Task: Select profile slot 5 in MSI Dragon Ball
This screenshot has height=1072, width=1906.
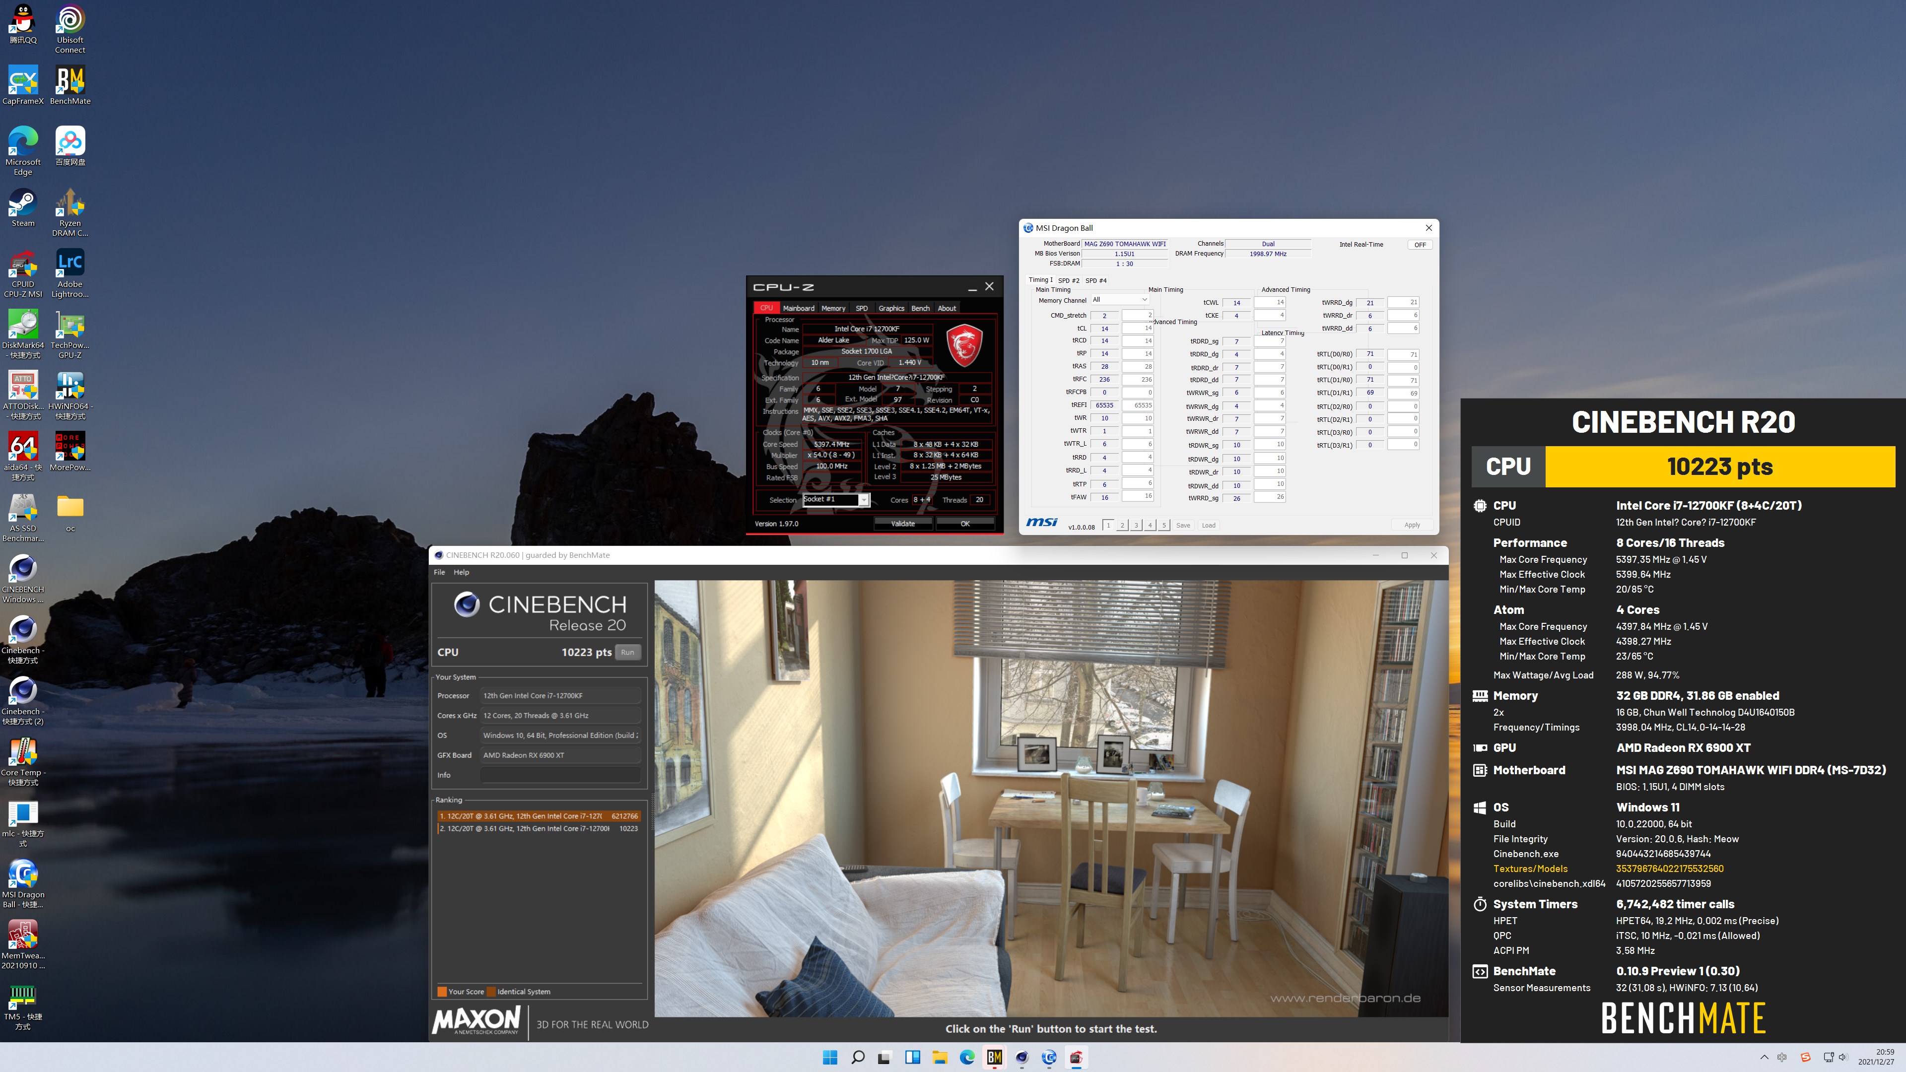Action: pos(1164,525)
